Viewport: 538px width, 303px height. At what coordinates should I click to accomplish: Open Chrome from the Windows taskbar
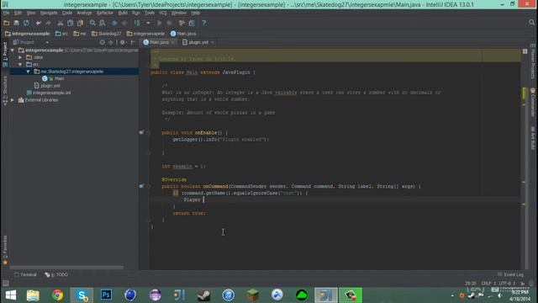coord(58,295)
